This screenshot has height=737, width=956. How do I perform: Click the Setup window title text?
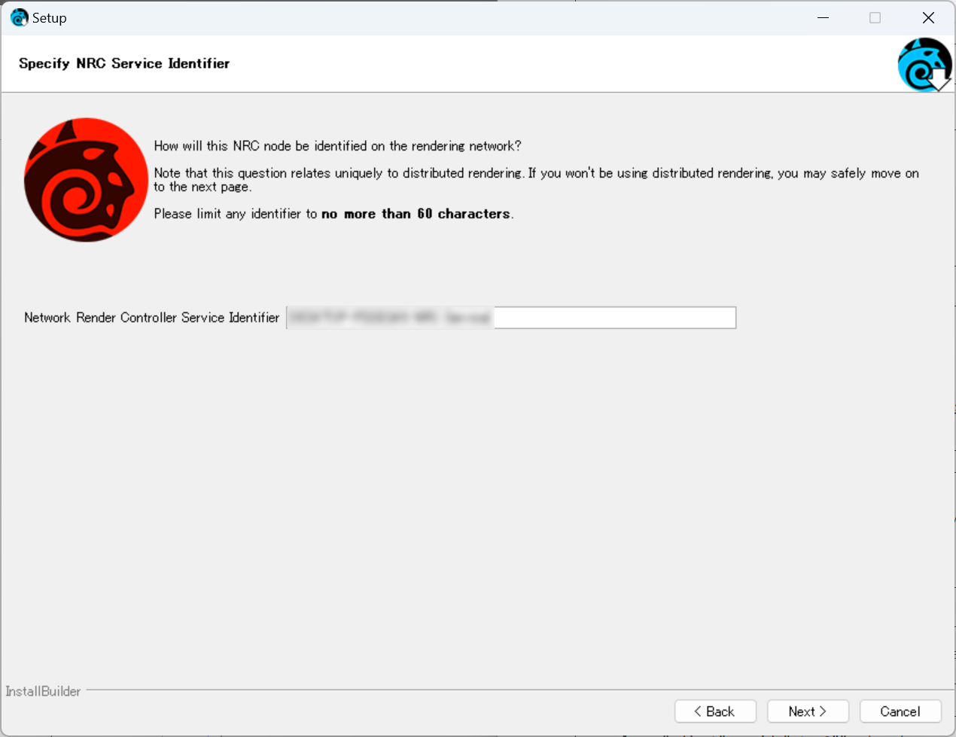(50, 18)
